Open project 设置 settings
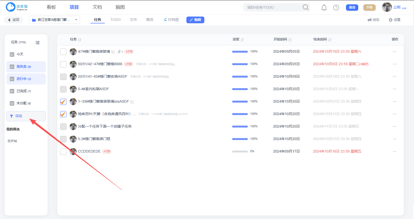Image resolution: width=414 pixels, height=219 pixels. coord(395,20)
